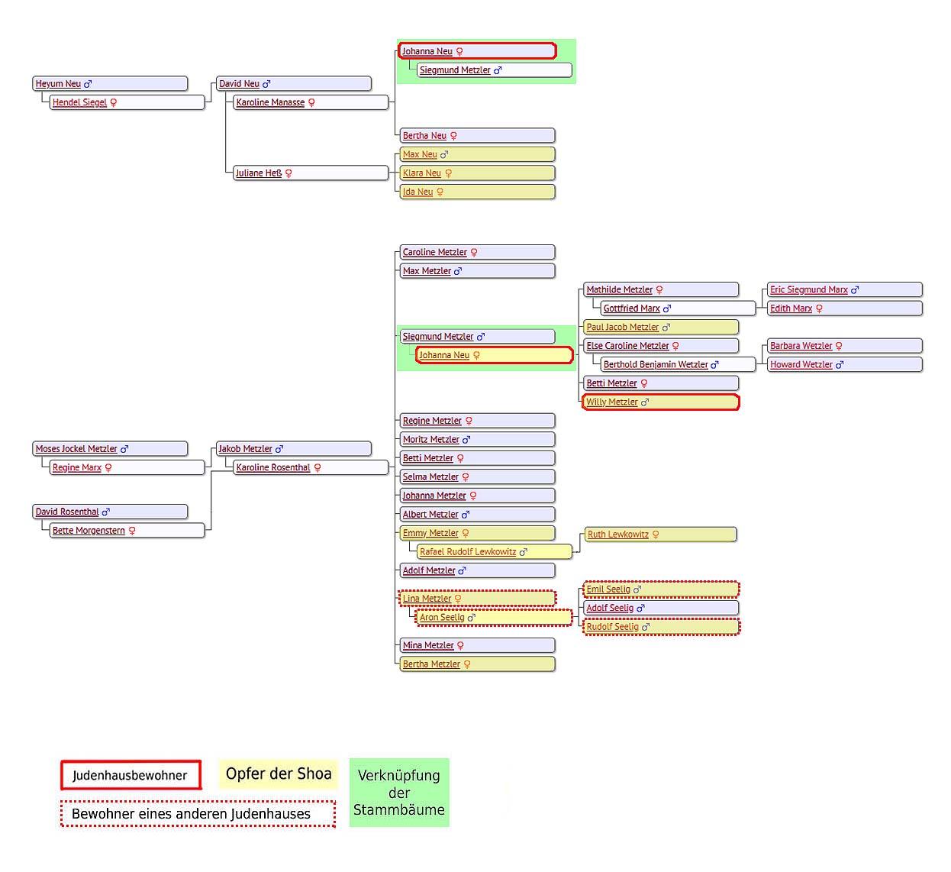Click the Rafael Rudolf Lewkowitz name
The width and height of the screenshot is (951, 872).
[x=467, y=552]
